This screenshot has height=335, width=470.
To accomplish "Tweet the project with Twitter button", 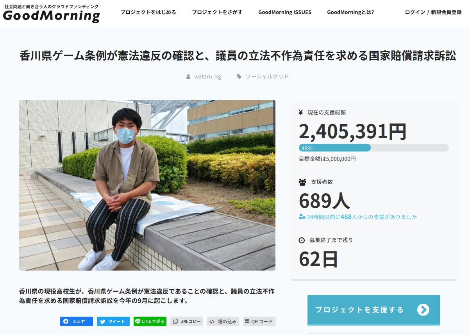I will (x=113, y=321).
